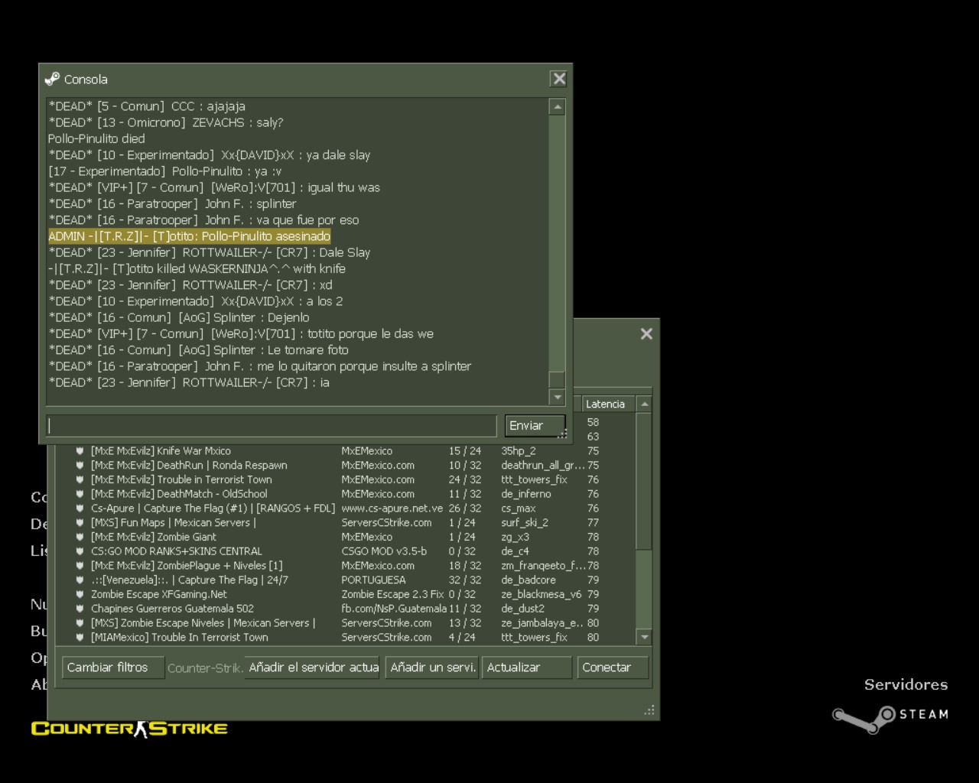Click the server browser resize grip
The height and width of the screenshot is (783, 979).
click(x=649, y=710)
